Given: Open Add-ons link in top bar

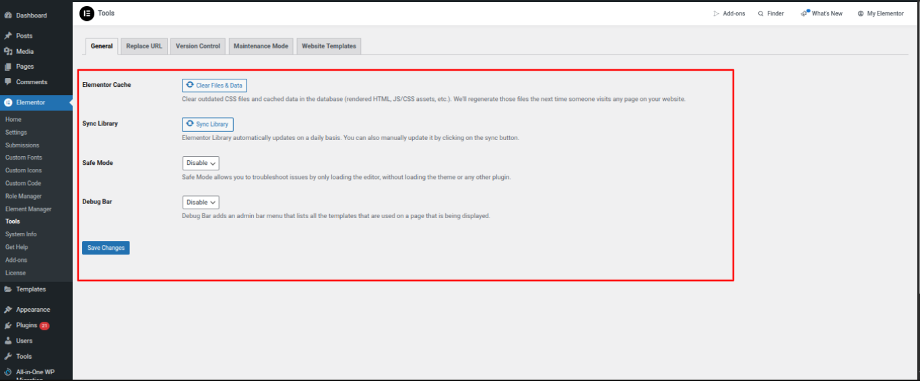Looking at the screenshot, I should 729,13.
